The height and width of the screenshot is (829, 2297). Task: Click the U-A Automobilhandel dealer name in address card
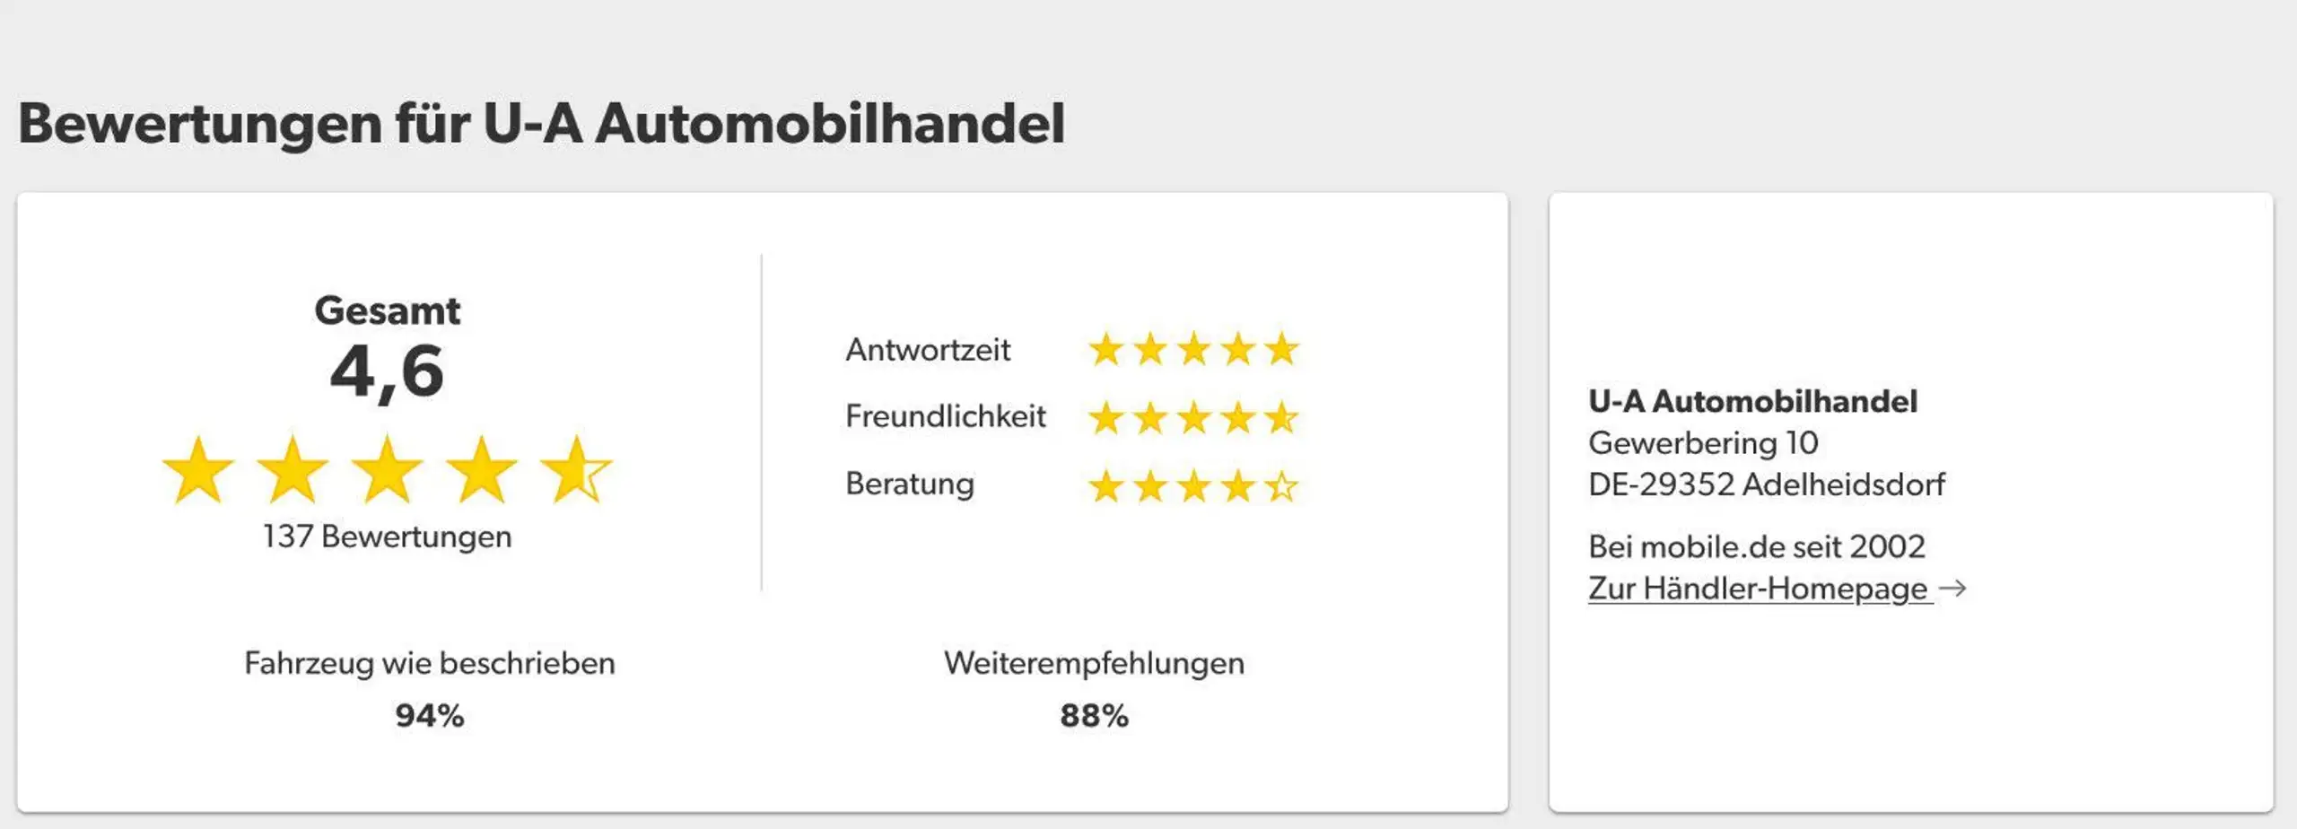(x=1752, y=401)
